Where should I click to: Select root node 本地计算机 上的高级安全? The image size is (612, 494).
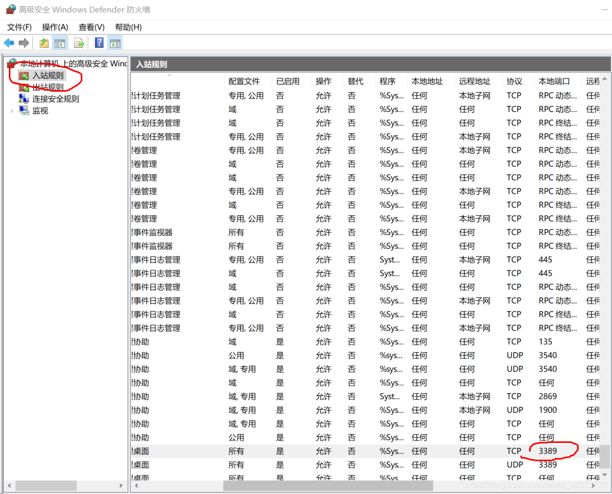point(74,63)
